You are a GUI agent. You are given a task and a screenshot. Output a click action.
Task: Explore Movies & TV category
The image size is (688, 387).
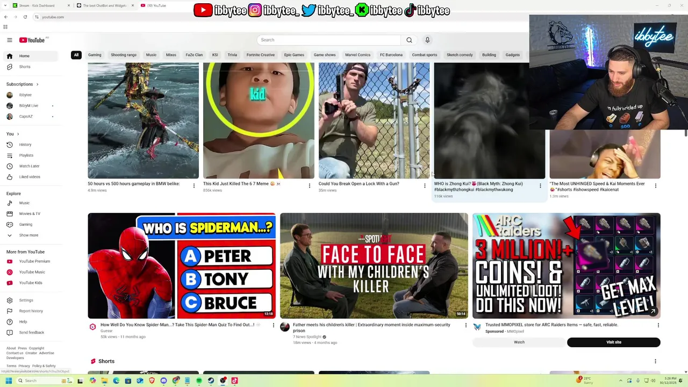pyautogui.click(x=31, y=214)
